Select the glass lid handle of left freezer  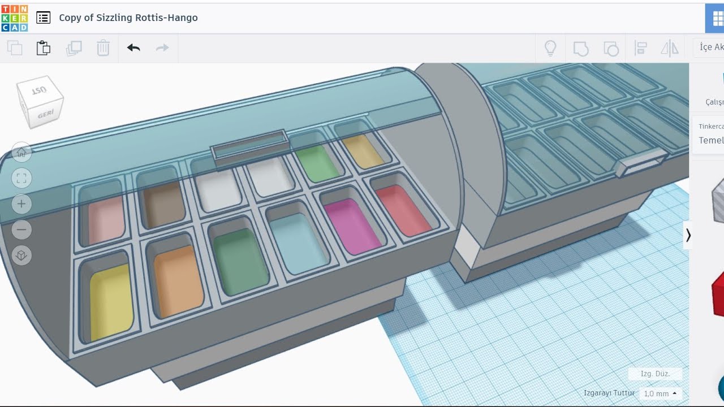click(249, 150)
